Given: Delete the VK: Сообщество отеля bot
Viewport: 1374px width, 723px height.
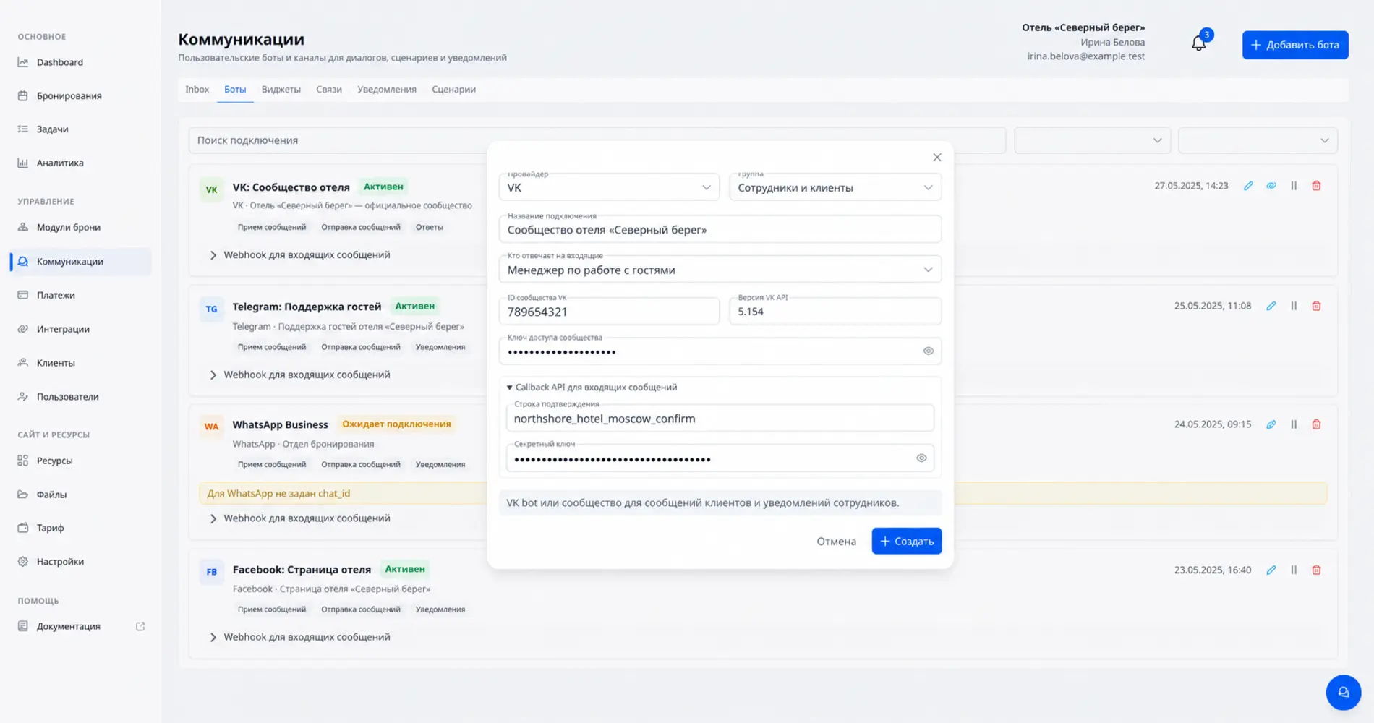Looking at the screenshot, I should click(1316, 186).
